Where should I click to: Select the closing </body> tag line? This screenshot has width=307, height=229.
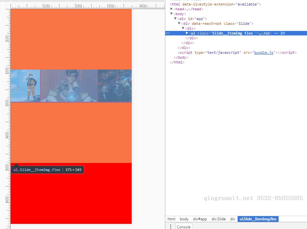[181, 57]
